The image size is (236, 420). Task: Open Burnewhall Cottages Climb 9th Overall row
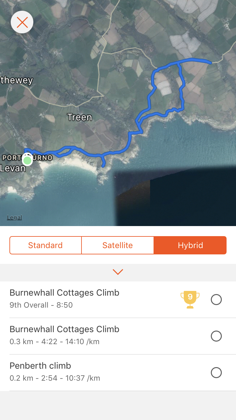click(x=118, y=299)
